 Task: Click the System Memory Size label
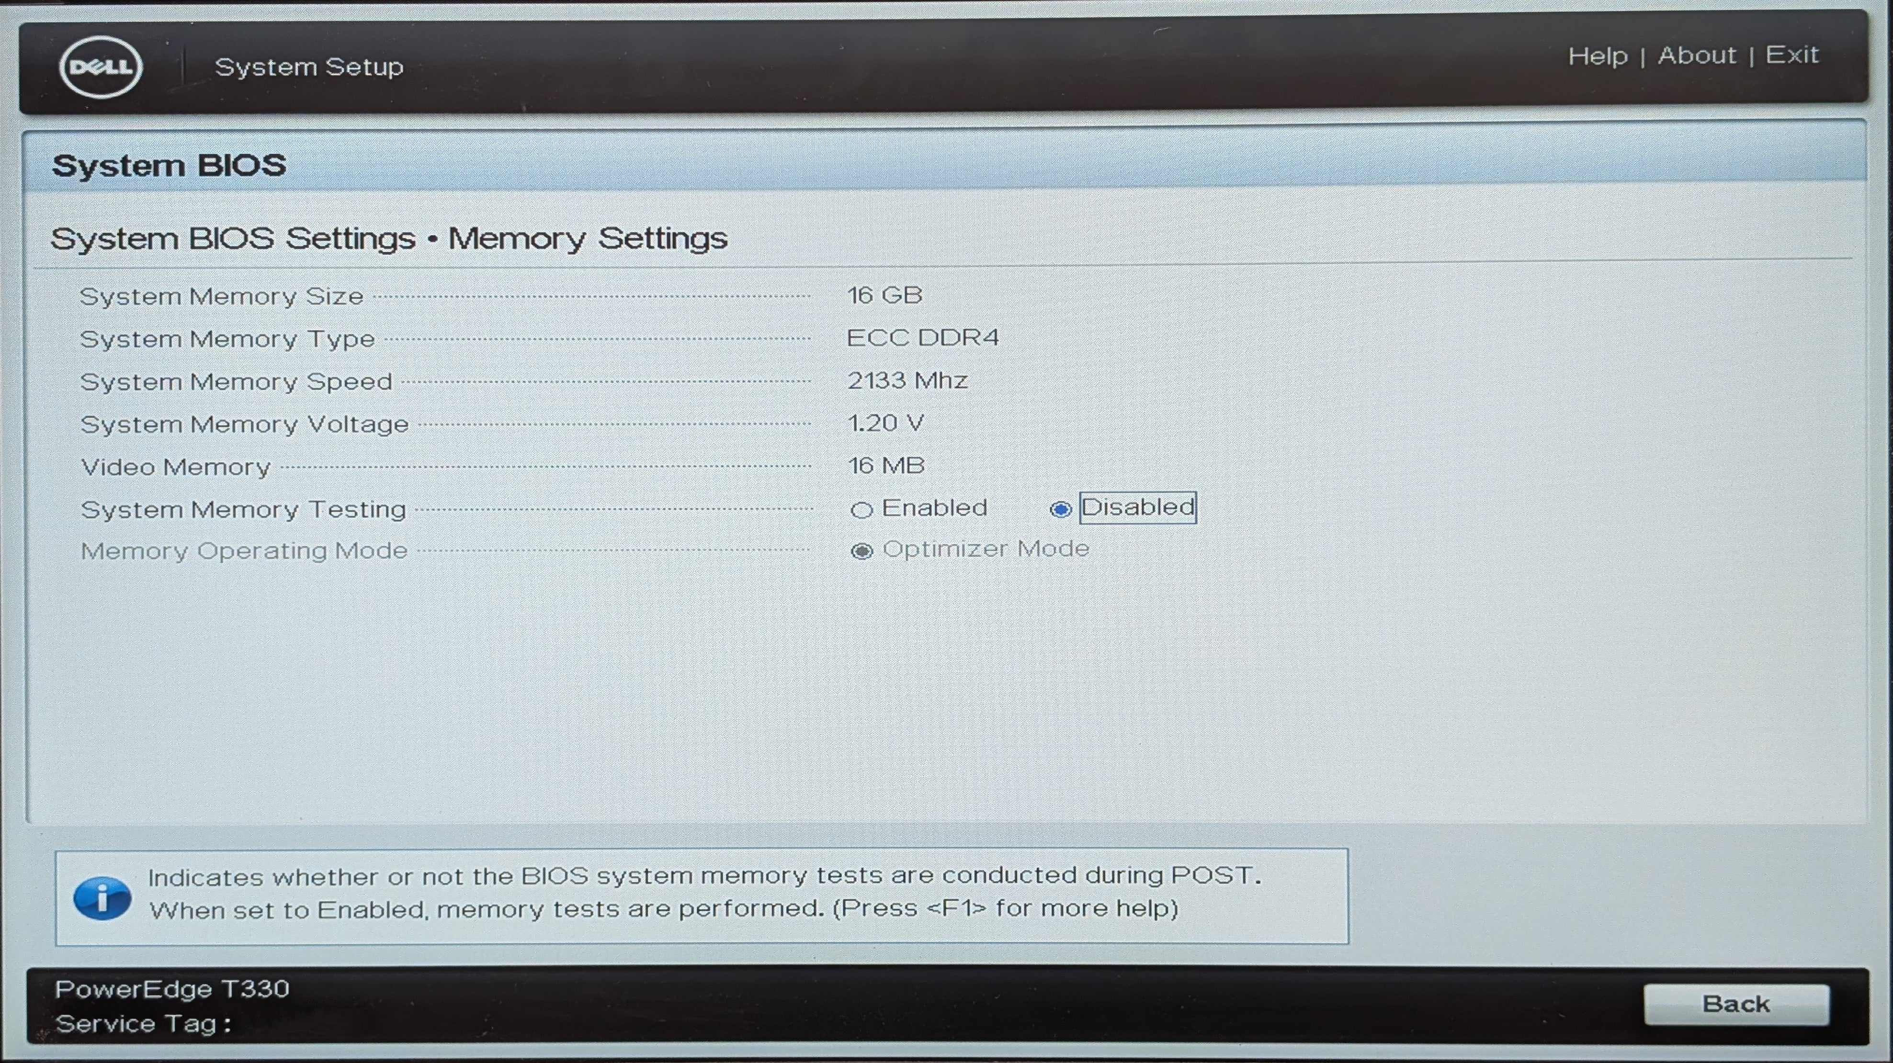pos(222,296)
